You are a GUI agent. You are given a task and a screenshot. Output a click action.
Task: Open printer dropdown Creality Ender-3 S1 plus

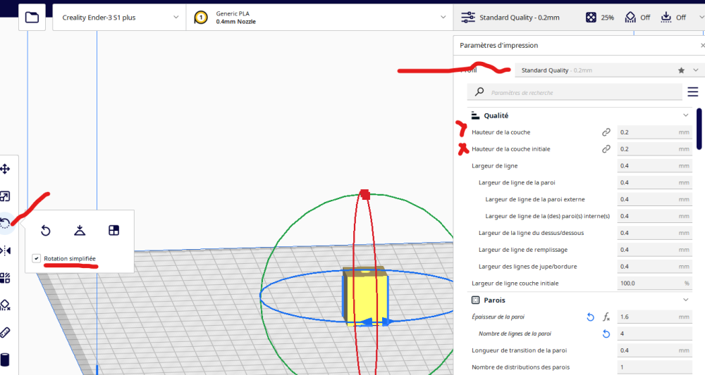click(120, 18)
